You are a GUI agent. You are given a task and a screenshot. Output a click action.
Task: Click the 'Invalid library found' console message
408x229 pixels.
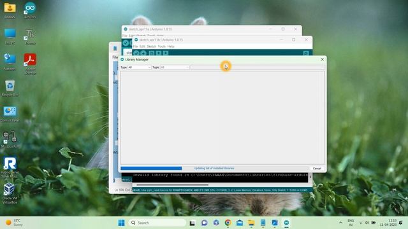(220, 175)
